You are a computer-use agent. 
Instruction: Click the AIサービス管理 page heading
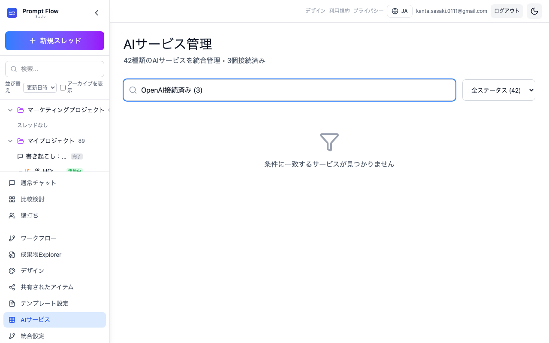(x=168, y=44)
